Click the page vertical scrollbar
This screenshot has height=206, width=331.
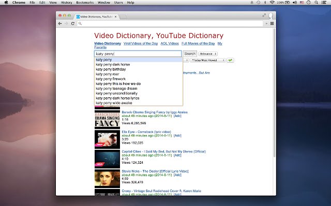pos(274,93)
